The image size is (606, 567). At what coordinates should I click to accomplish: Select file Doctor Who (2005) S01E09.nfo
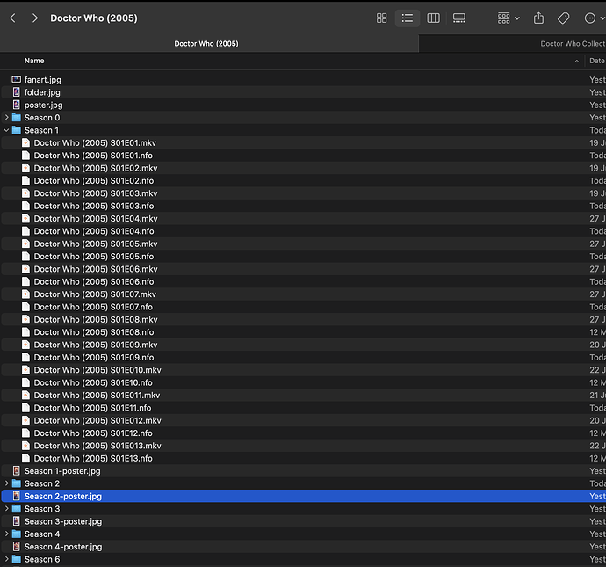(94, 358)
